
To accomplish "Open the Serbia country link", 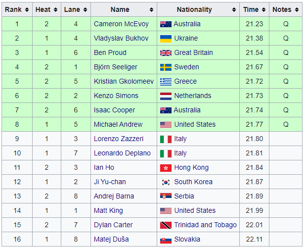I will [x=185, y=196].
